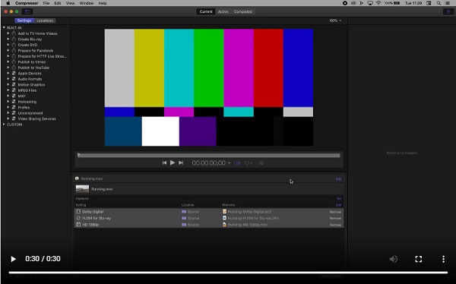
Task: Toggle the settings sidebar panel icon
Action: (27, 11)
